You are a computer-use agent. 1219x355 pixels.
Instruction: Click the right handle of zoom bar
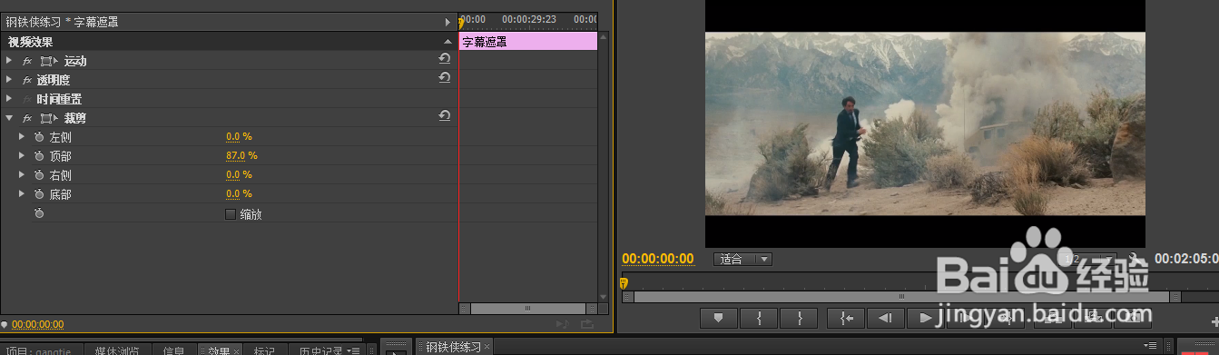(1175, 296)
